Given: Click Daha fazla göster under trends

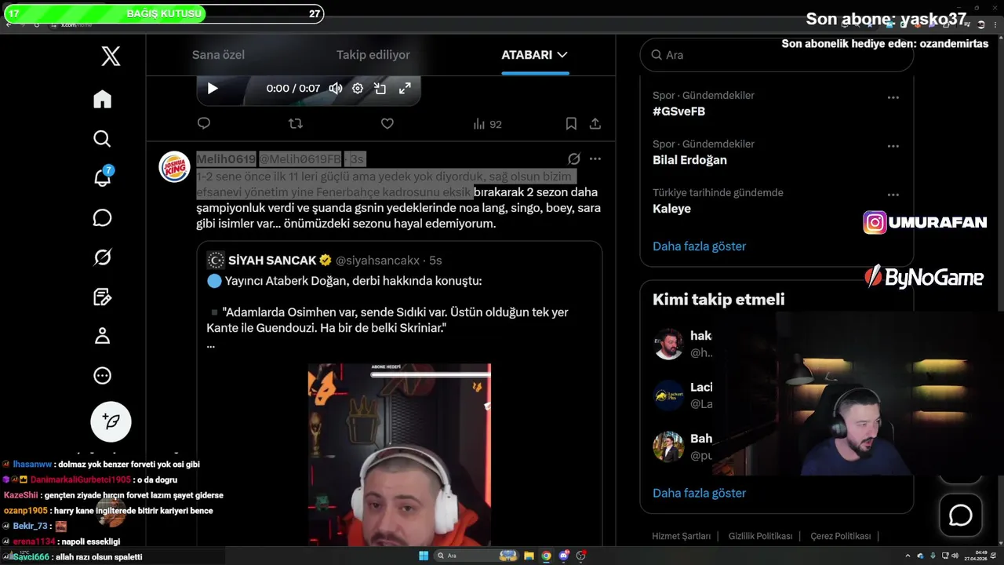Looking at the screenshot, I should (x=699, y=246).
